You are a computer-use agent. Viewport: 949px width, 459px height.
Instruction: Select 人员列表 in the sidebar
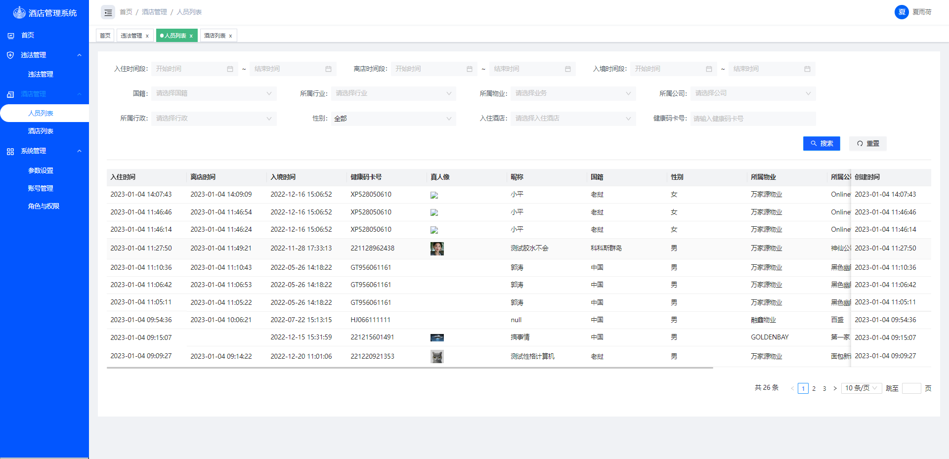tap(44, 113)
